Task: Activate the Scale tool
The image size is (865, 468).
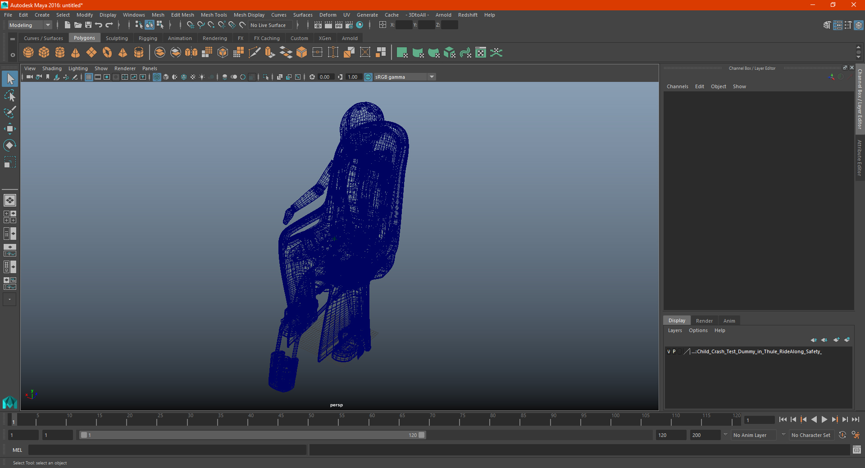Action: pos(10,162)
